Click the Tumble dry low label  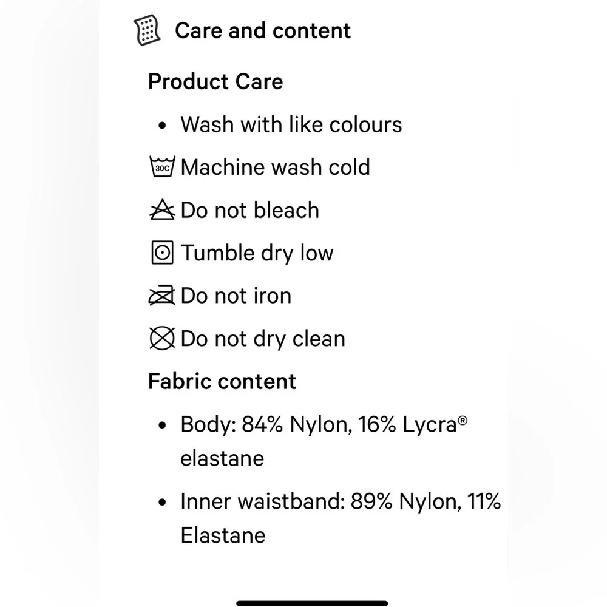tap(257, 253)
